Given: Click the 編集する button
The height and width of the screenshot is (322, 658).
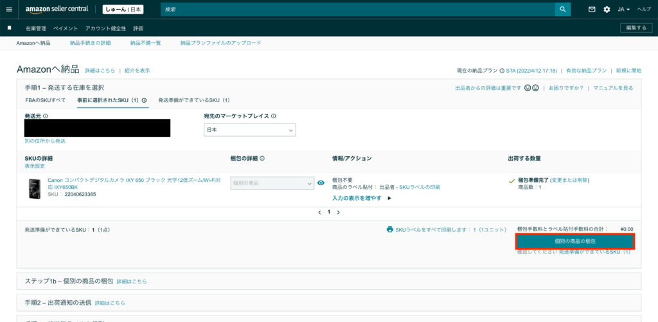Looking at the screenshot, I should 636,28.
